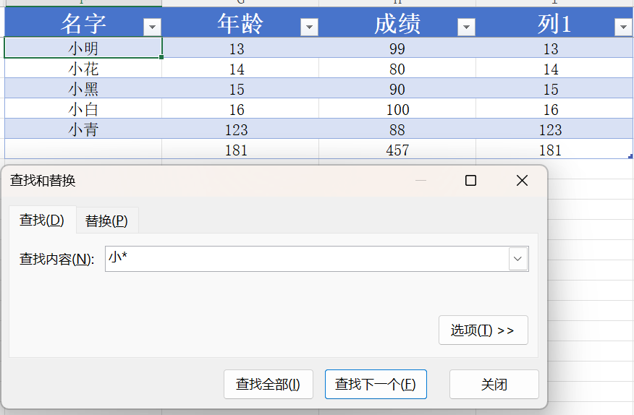
Task: Open the 名字 column filter dropdown
Action: coord(152,27)
